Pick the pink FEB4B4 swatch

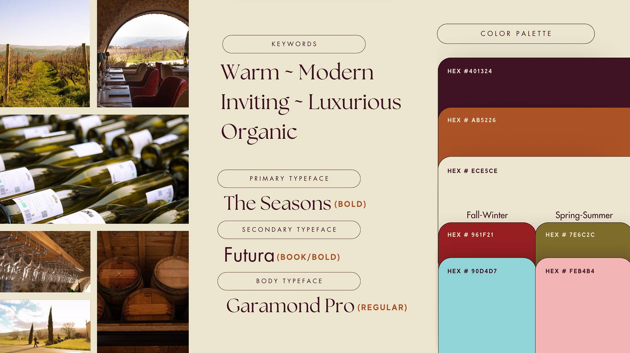point(583,305)
